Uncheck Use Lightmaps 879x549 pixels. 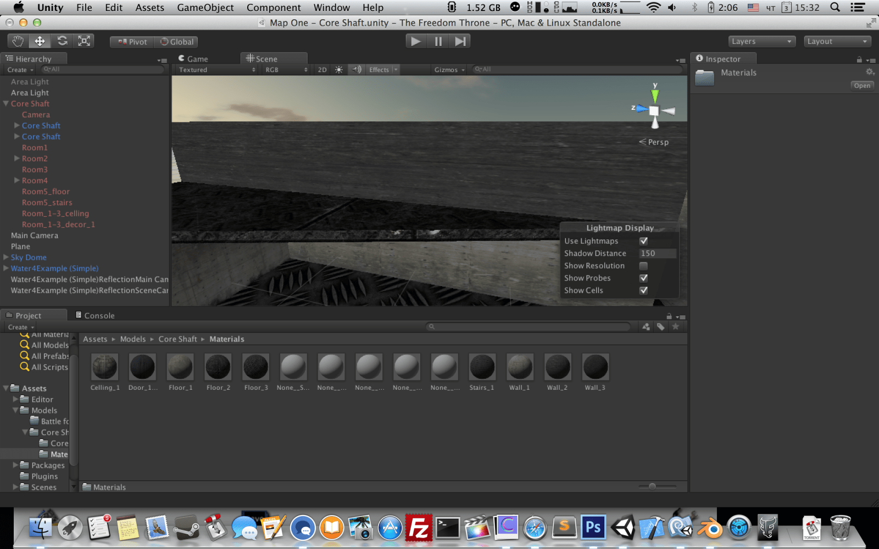point(643,240)
